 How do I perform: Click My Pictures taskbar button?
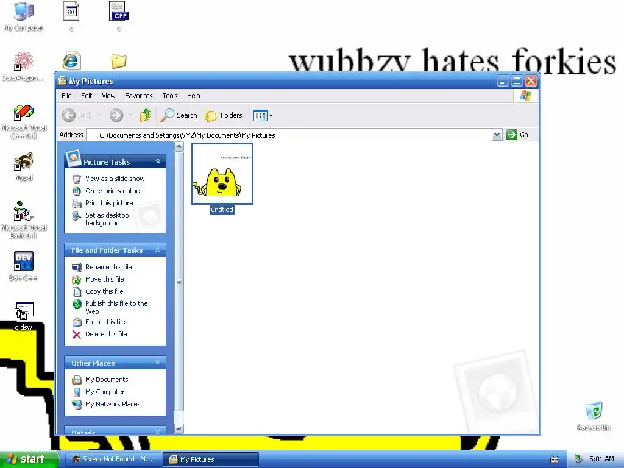[x=211, y=459]
